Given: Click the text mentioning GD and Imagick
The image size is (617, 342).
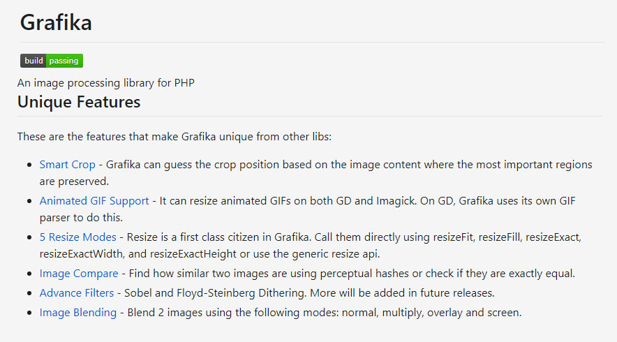Looking at the screenshot, I should click(307, 209).
